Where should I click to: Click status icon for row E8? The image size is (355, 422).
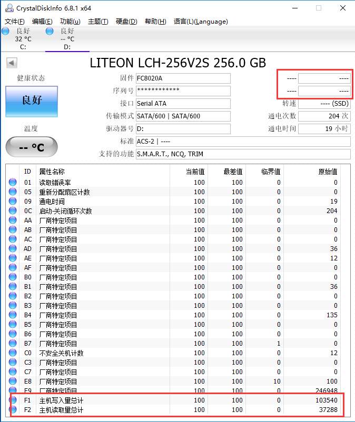(13, 381)
